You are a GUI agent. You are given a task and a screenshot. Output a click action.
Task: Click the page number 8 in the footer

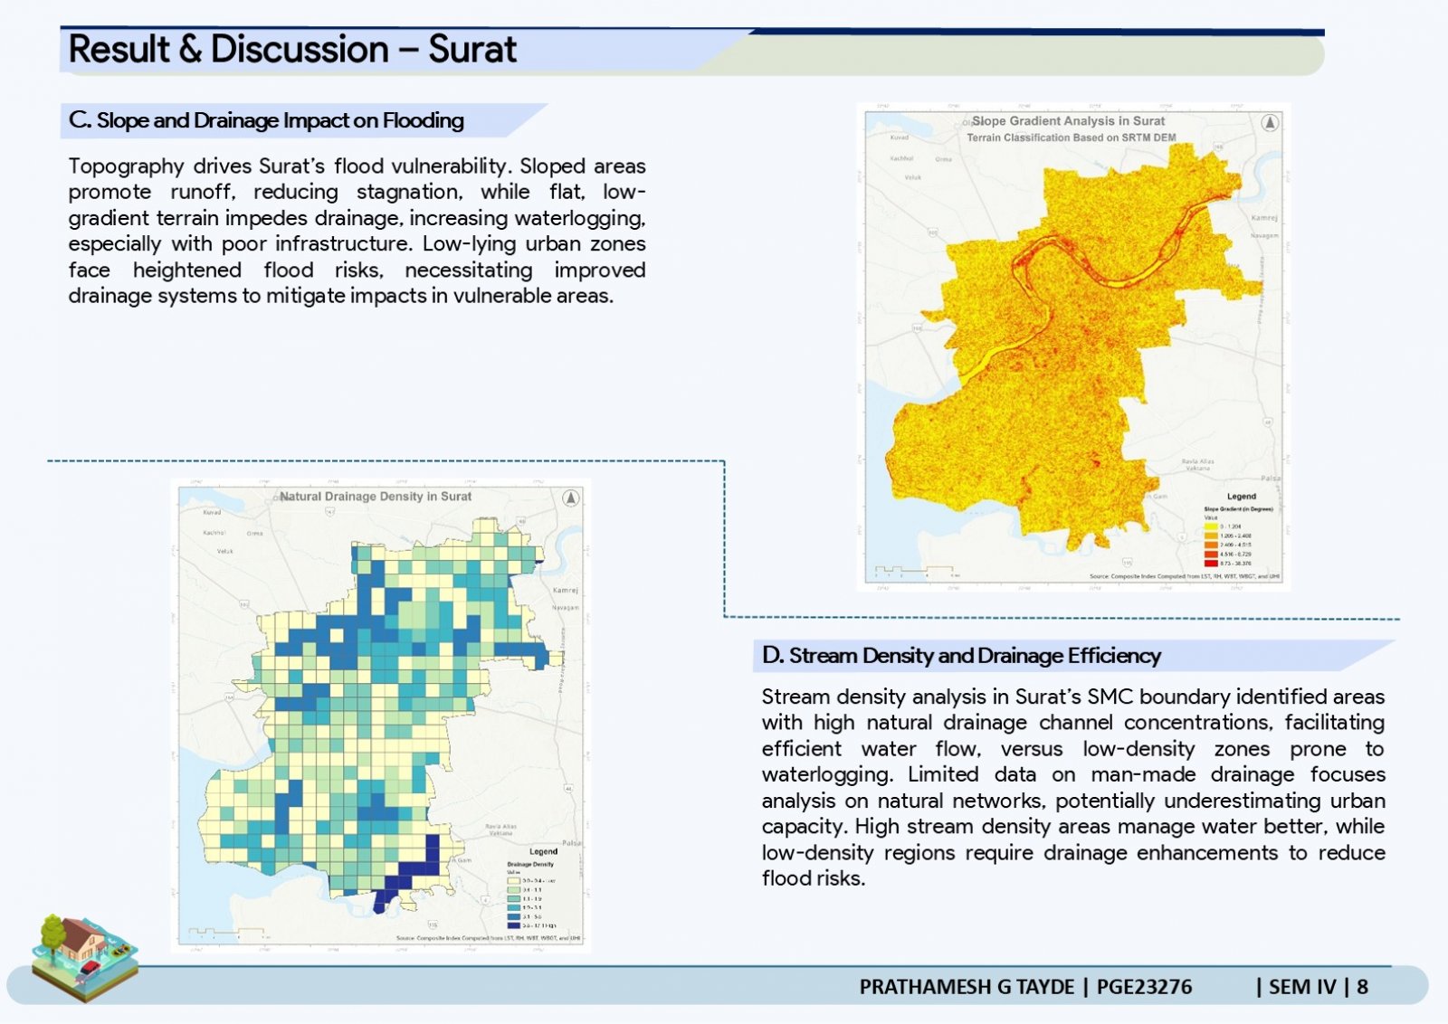(1362, 987)
